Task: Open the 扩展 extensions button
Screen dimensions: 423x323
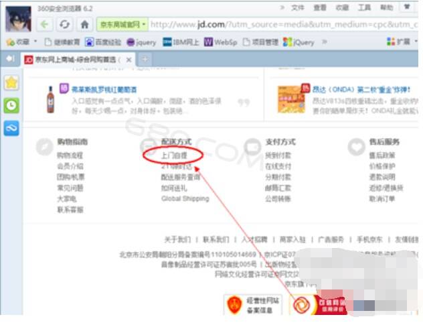Action: coord(398,42)
